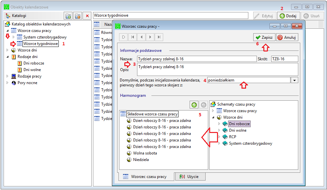
Task: Go to last record button
Action: (159, 37)
